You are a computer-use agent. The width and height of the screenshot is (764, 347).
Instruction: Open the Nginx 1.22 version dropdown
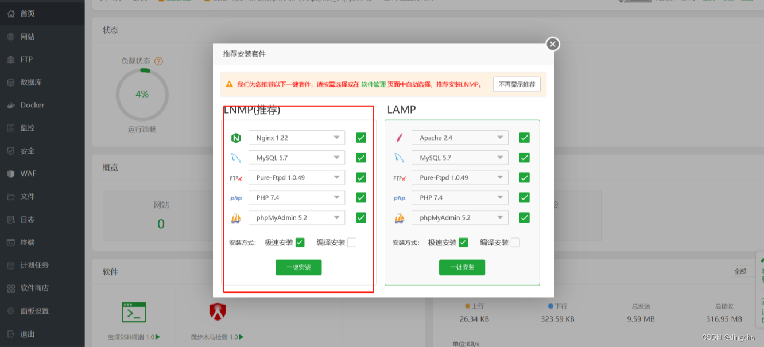tap(297, 138)
